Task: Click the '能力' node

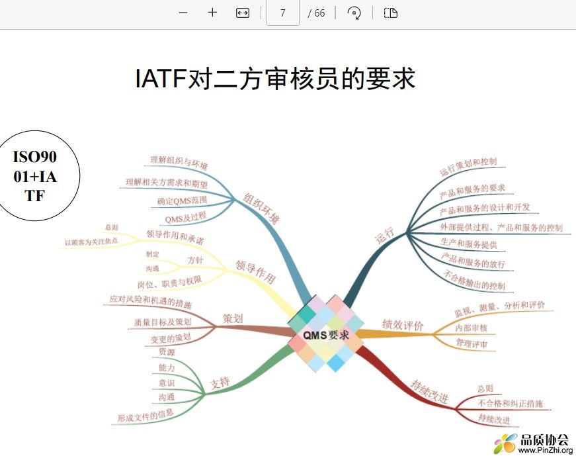Action: [x=167, y=367]
